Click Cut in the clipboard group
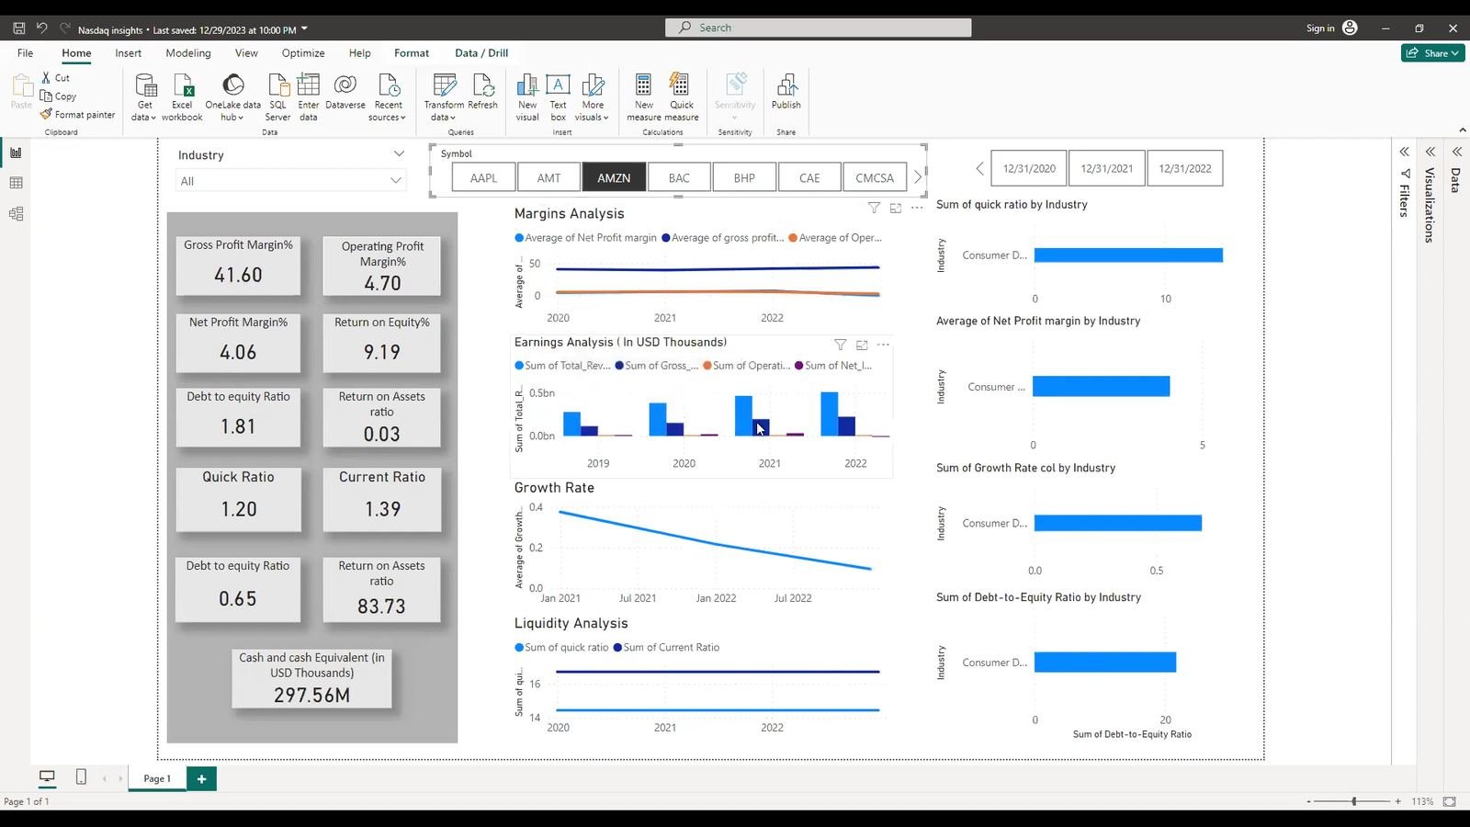 click(x=55, y=78)
